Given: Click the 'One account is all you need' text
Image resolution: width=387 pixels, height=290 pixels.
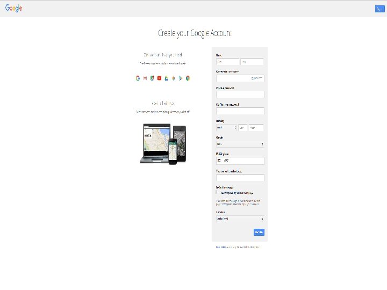Looking at the screenshot, I should (163, 55).
